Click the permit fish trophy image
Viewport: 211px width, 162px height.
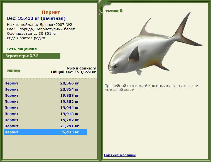(156, 44)
